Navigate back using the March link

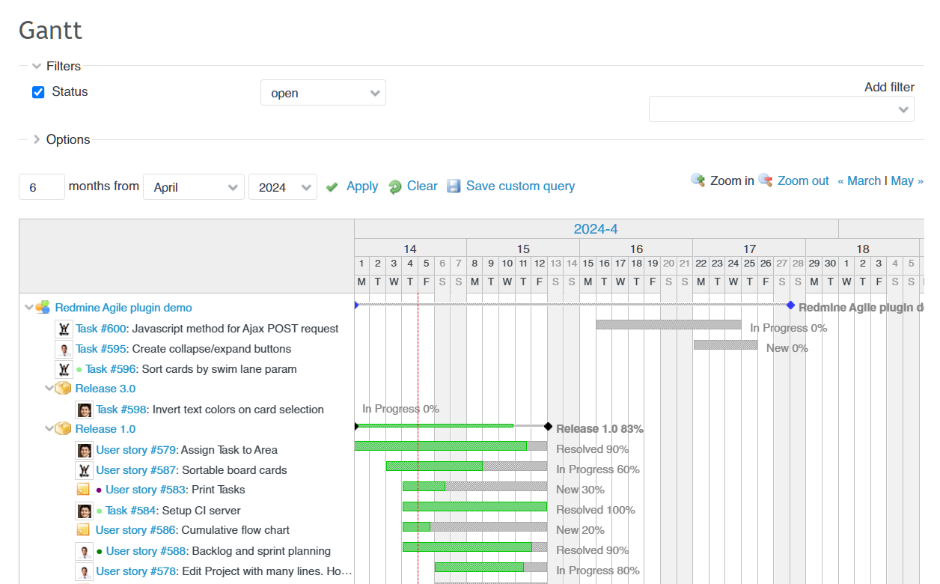(x=858, y=180)
